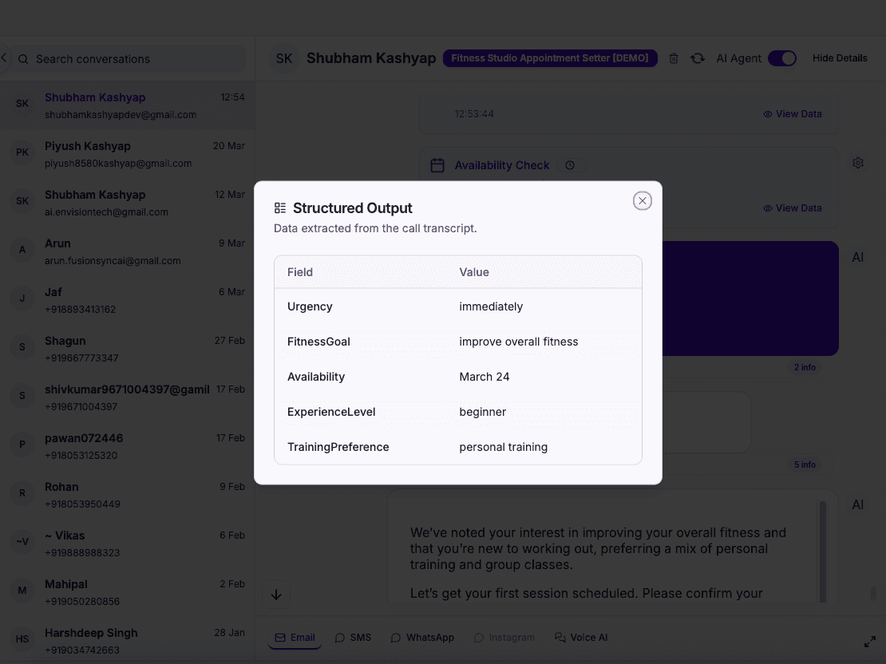Viewport: 886px width, 664px height.
Task: Click the calendar icon beside Availability Check
Action: point(437,165)
